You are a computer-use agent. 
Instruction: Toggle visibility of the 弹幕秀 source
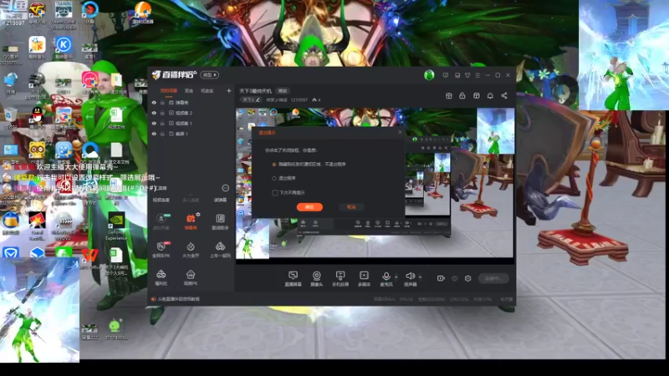pyautogui.click(x=154, y=103)
